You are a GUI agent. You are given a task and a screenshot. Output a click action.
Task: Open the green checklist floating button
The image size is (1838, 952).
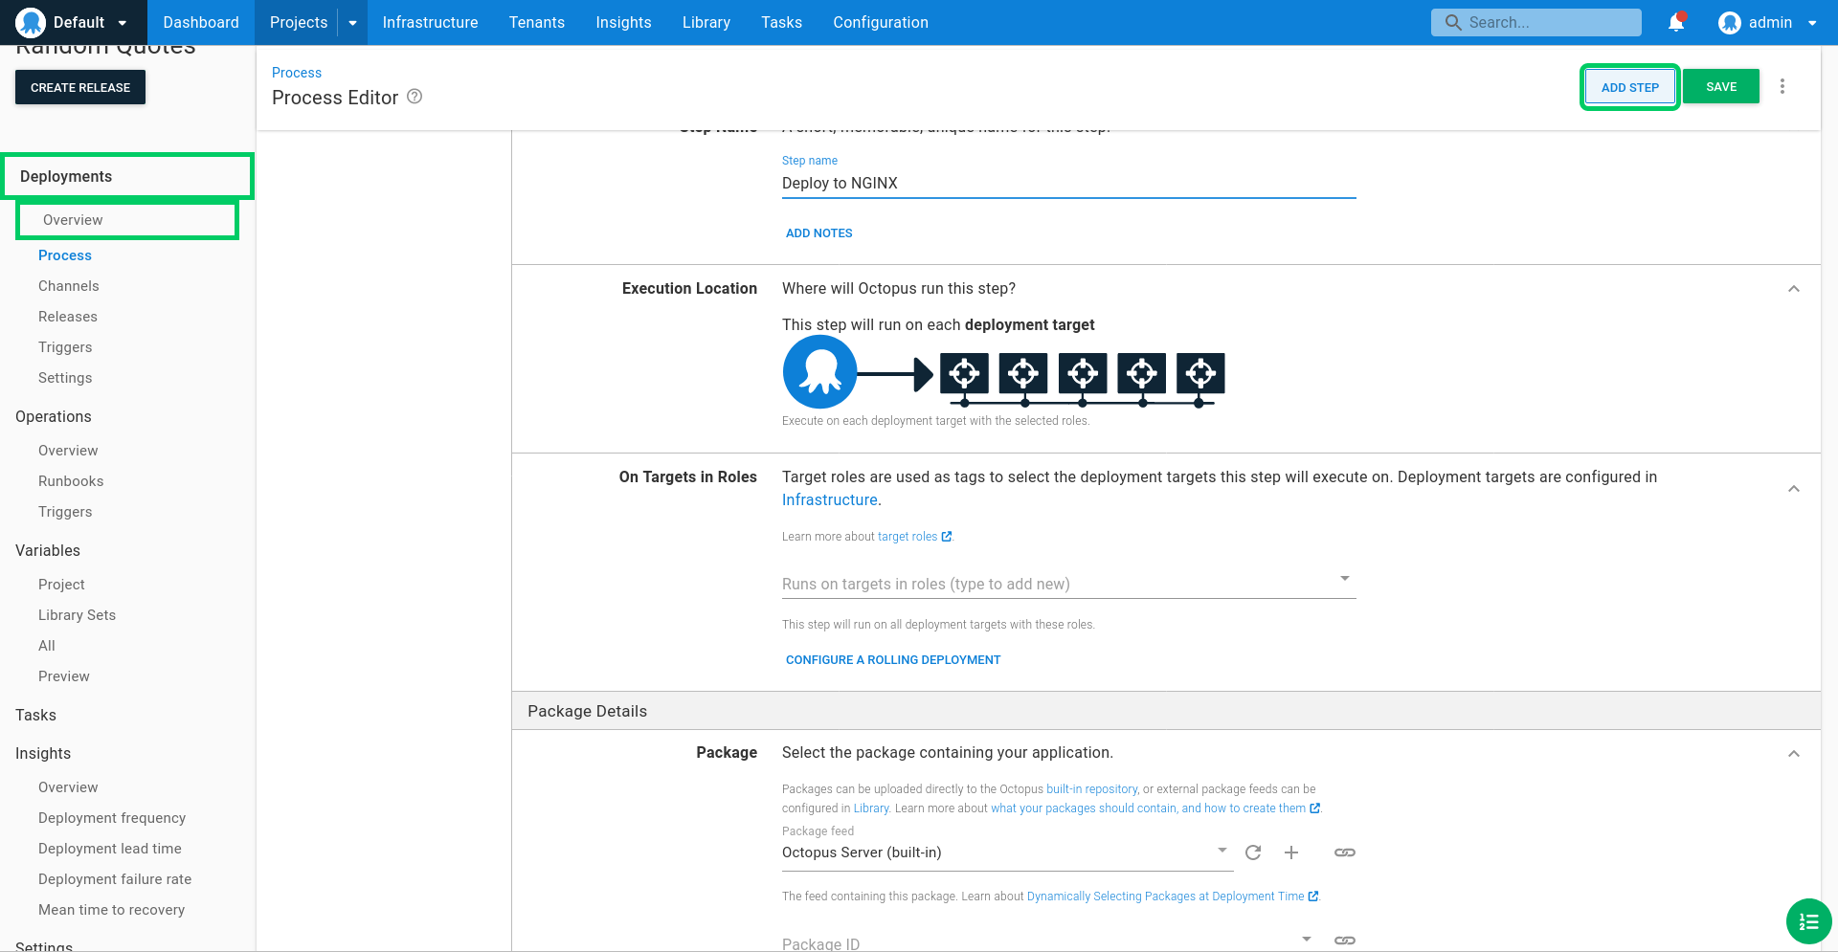(x=1809, y=921)
